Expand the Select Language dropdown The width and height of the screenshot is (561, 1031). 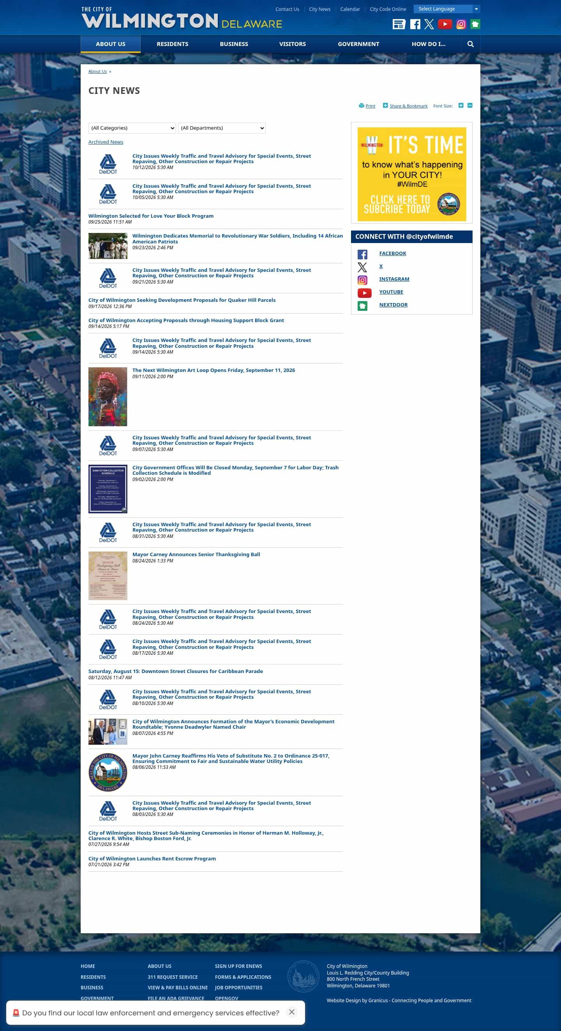tap(447, 9)
